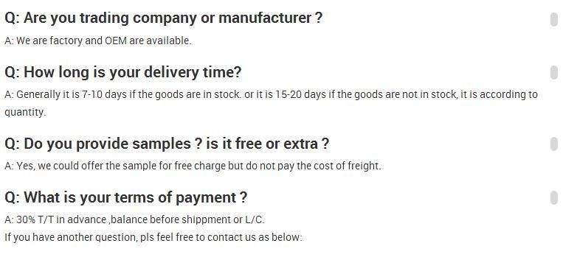Click the gray pill beside trading company question
The image size is (563, 271).
point(554,19)
